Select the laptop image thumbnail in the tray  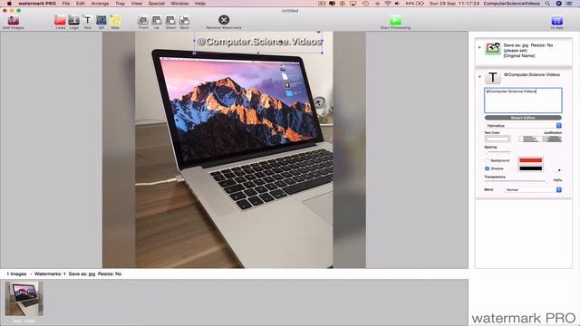[24, 299]
